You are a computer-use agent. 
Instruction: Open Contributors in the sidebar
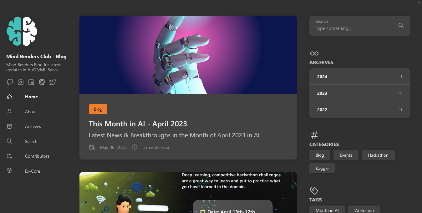coord(37,156)
